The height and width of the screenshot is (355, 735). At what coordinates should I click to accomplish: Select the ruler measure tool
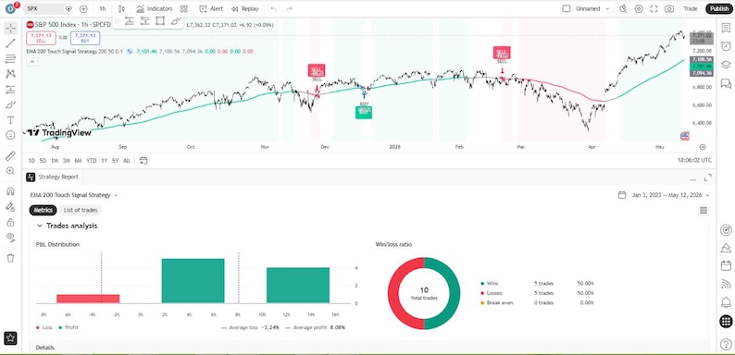(x=10, y=156)
